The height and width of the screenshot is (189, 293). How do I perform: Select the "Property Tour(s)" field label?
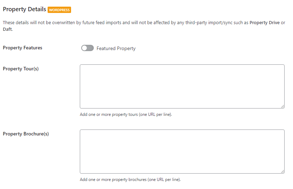(21, 69)
